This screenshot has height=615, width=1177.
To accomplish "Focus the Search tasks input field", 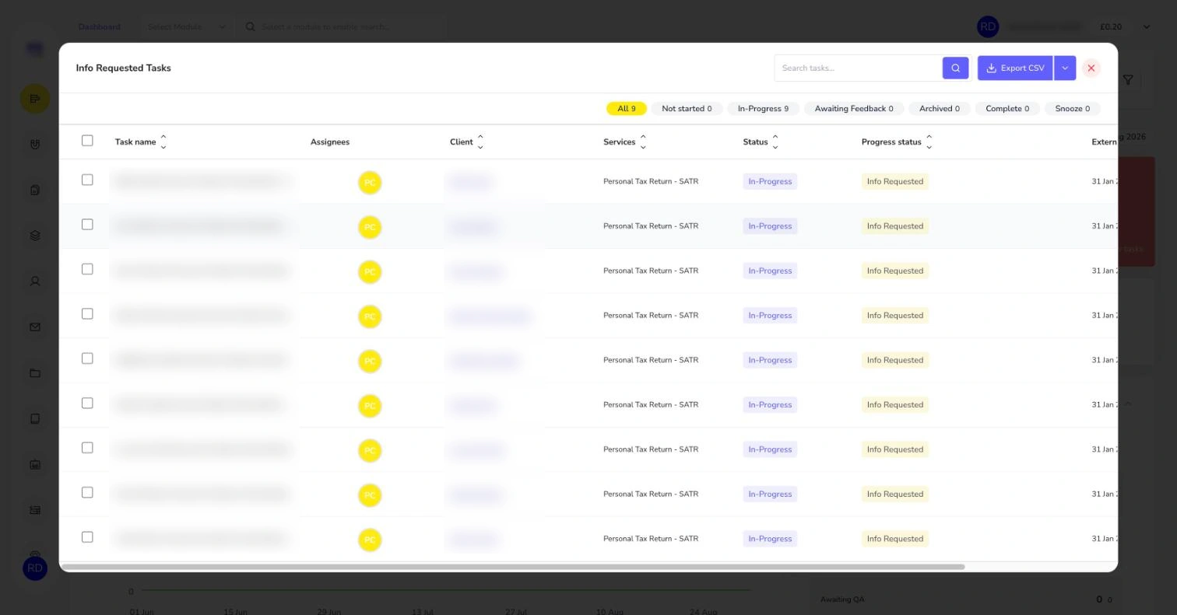I will (x=858, y=68).
